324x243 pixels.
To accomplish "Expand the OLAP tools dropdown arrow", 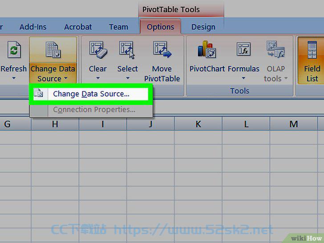I will (286, 78).
